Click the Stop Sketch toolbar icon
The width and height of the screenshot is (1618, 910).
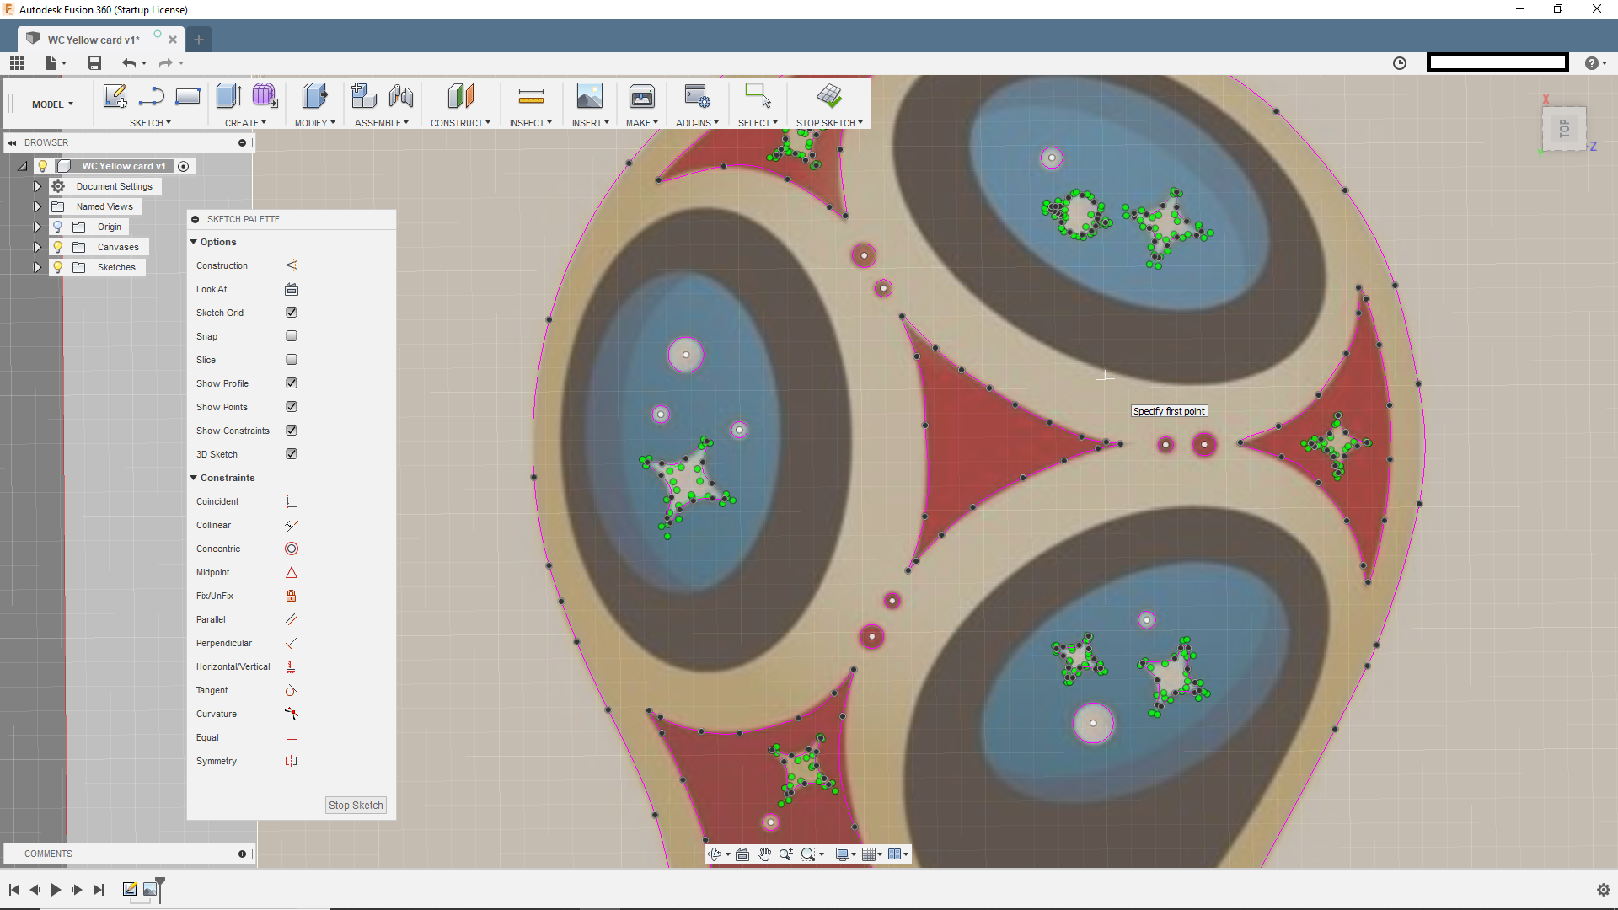(829, 96)
